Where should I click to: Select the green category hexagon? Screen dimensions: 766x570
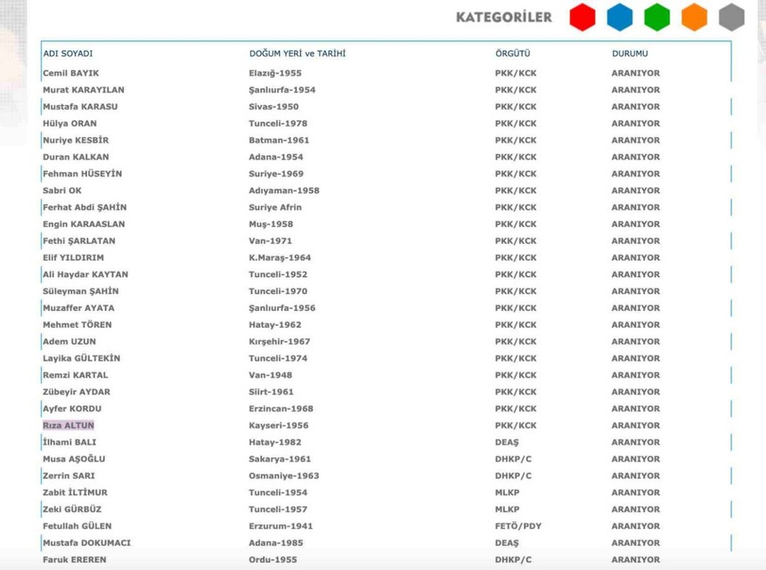[x=657, y=17]
